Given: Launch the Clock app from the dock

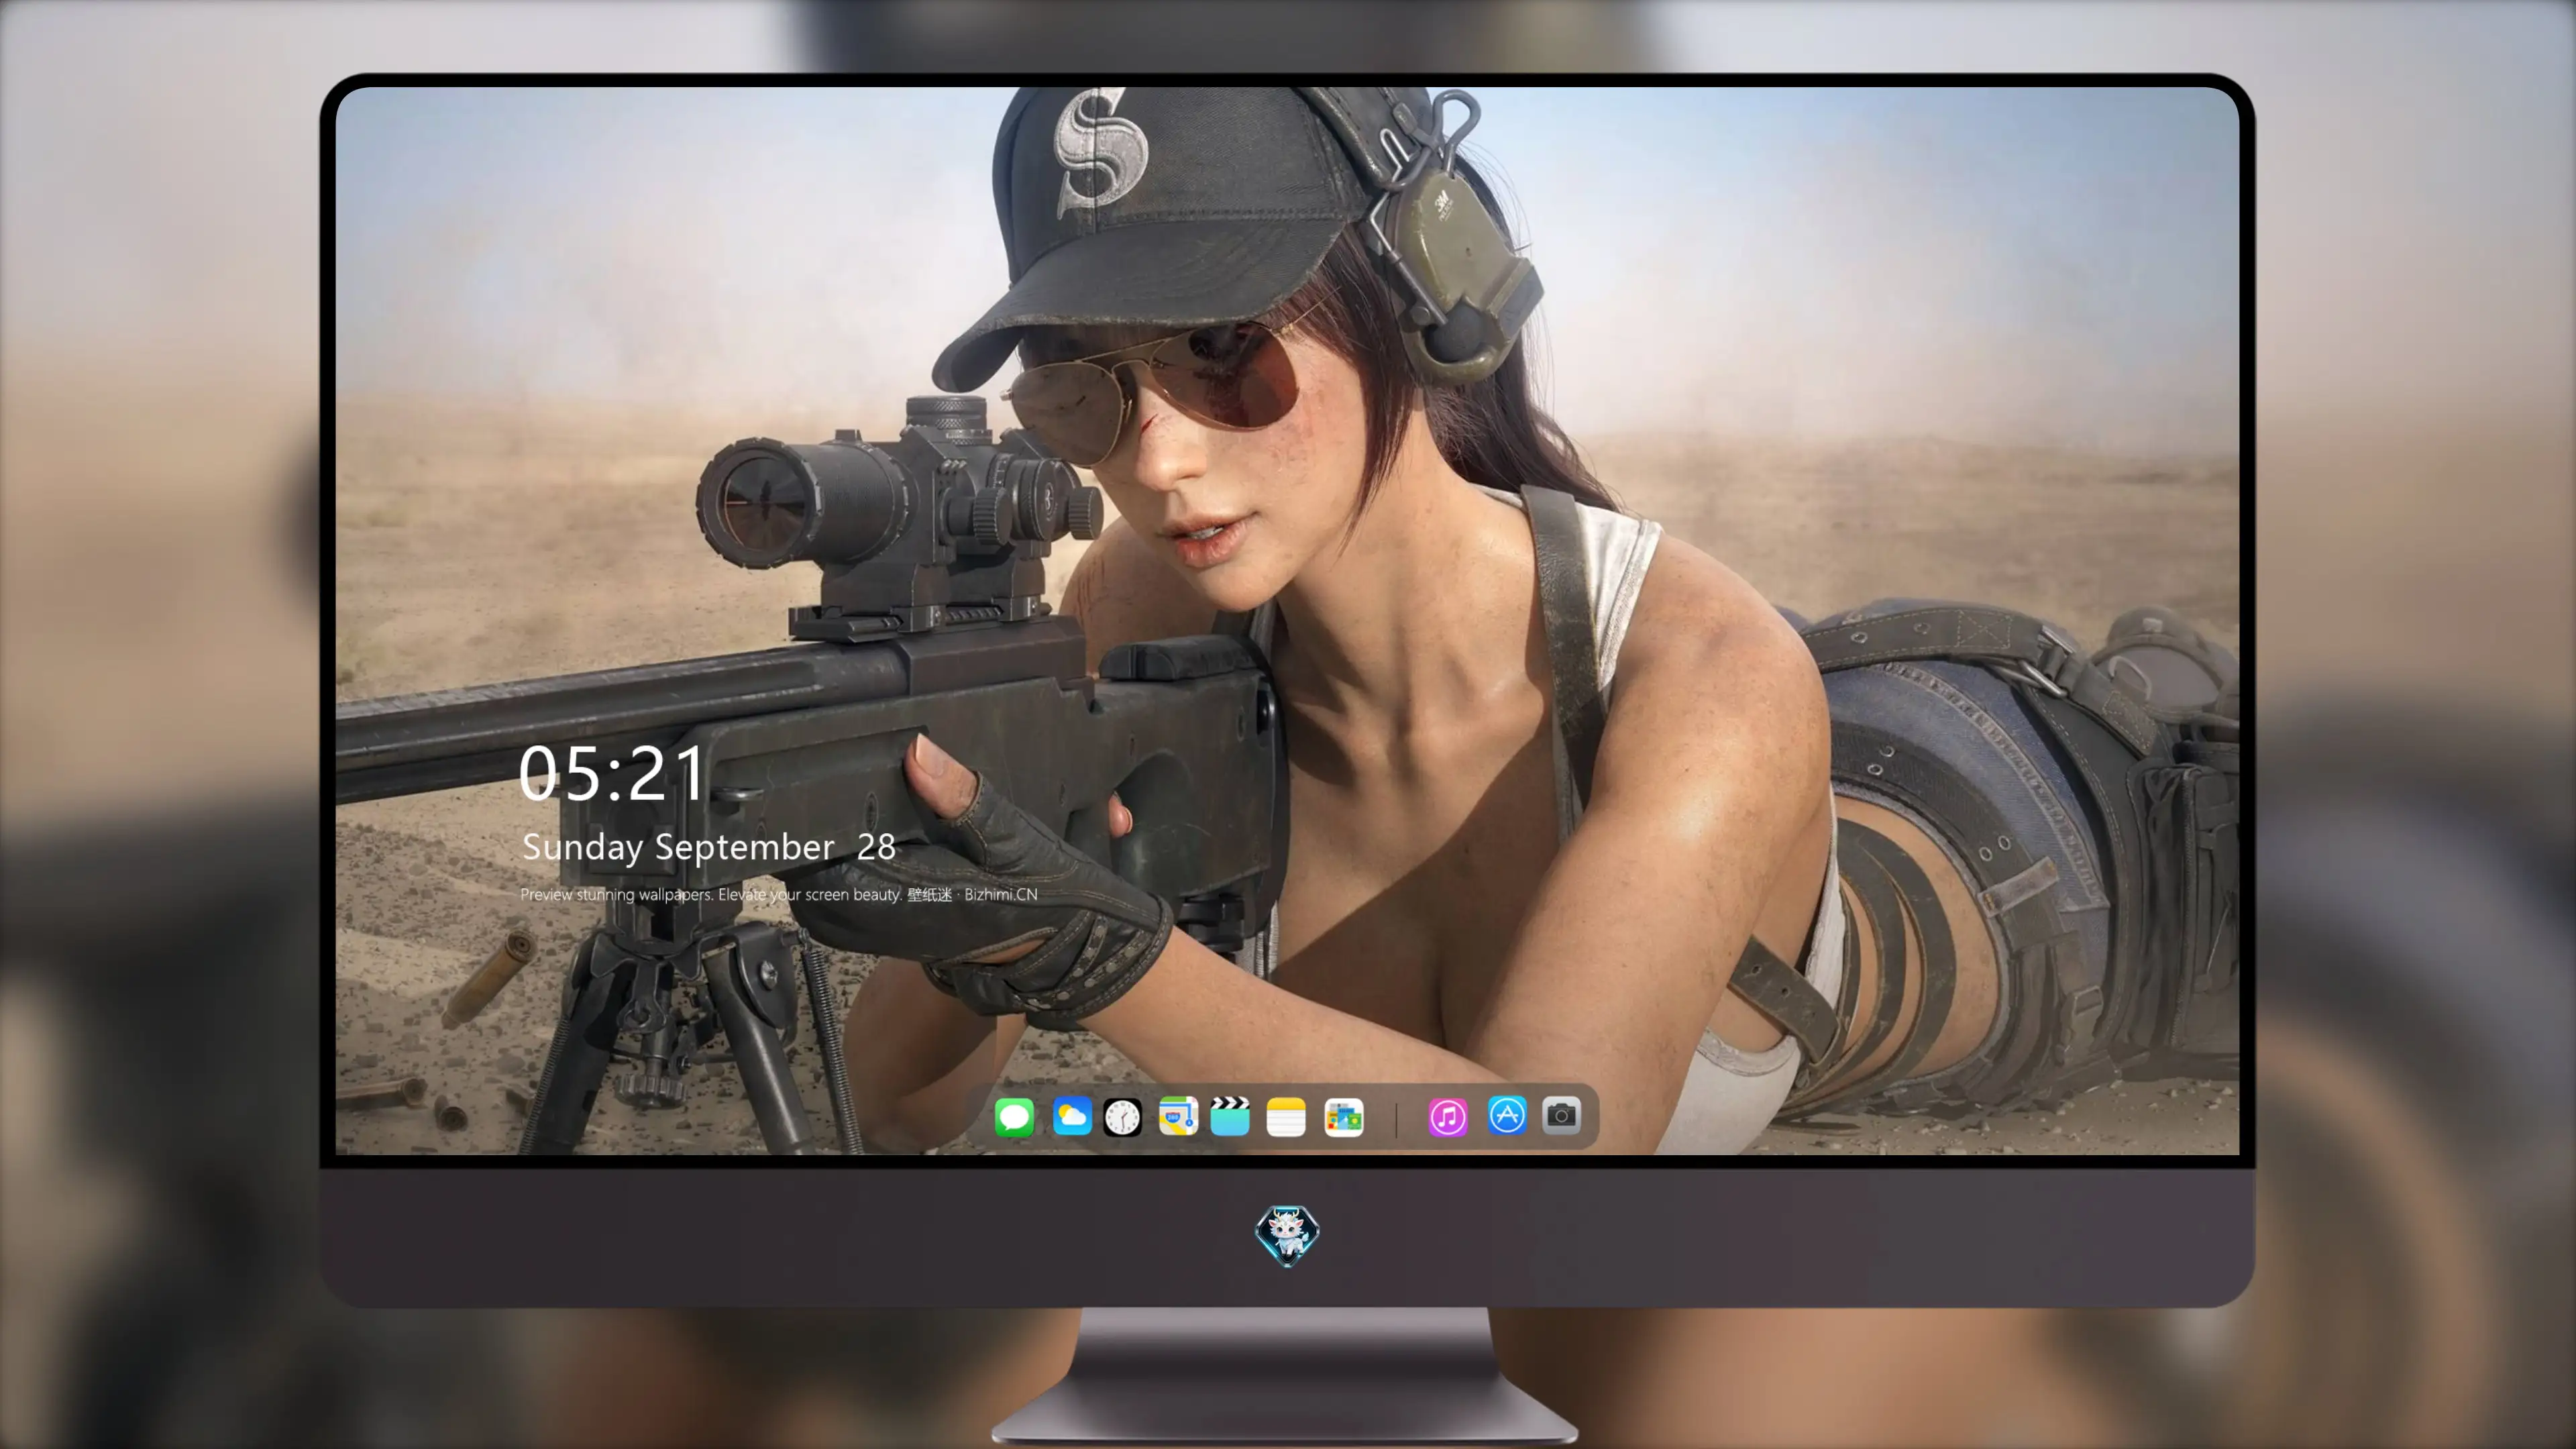Looking at the screenshot, I should pos(1122,1117).
